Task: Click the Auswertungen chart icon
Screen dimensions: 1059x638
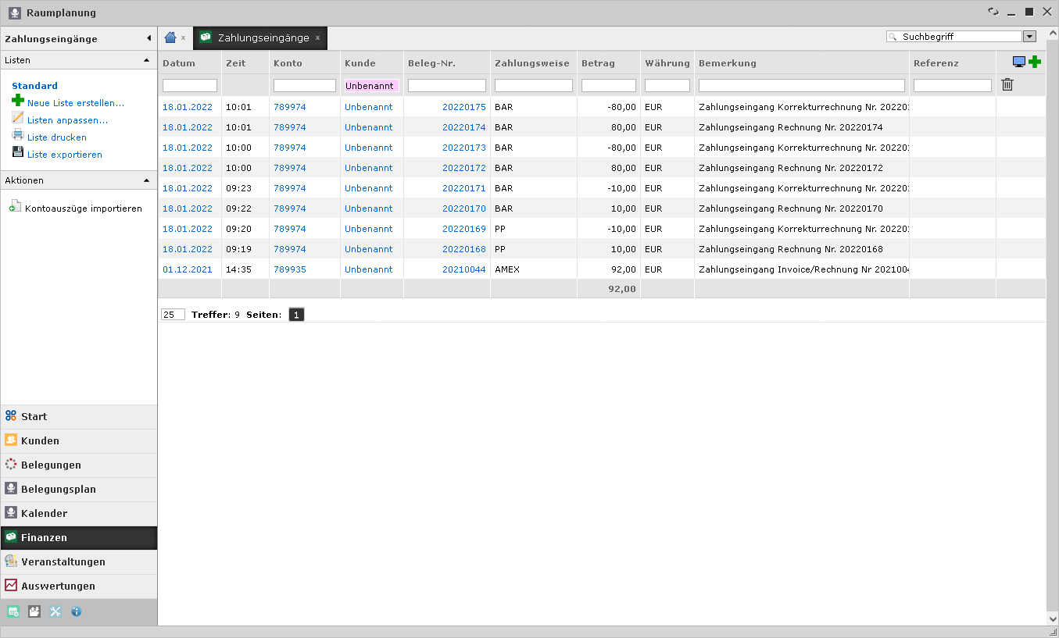Action: [11, 586]
